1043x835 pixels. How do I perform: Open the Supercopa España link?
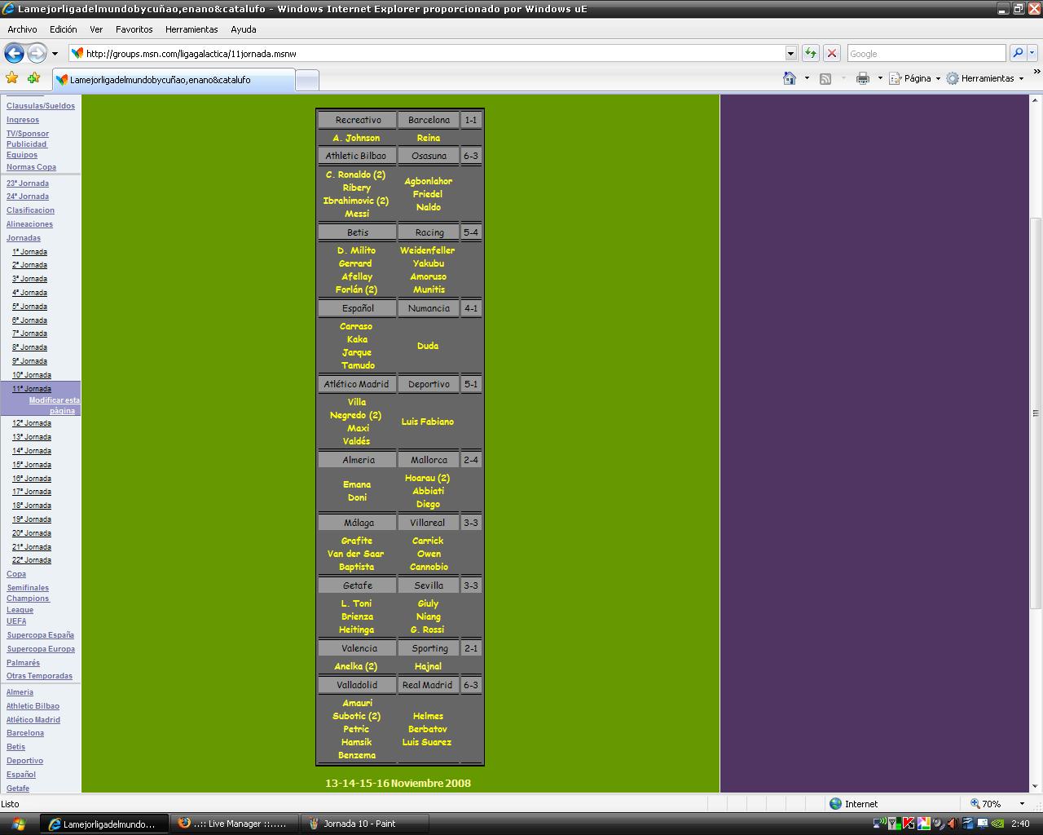[x=41, y=635]
